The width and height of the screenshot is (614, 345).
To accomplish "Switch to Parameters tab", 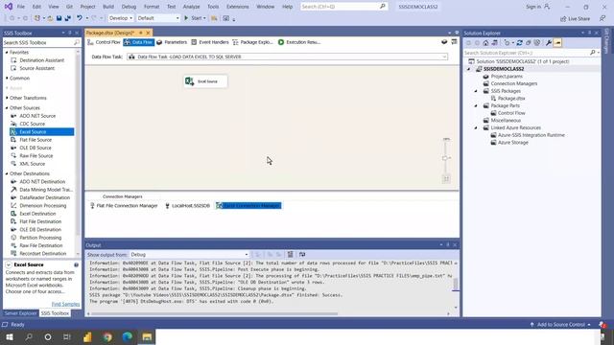I will tap(172, 42).
